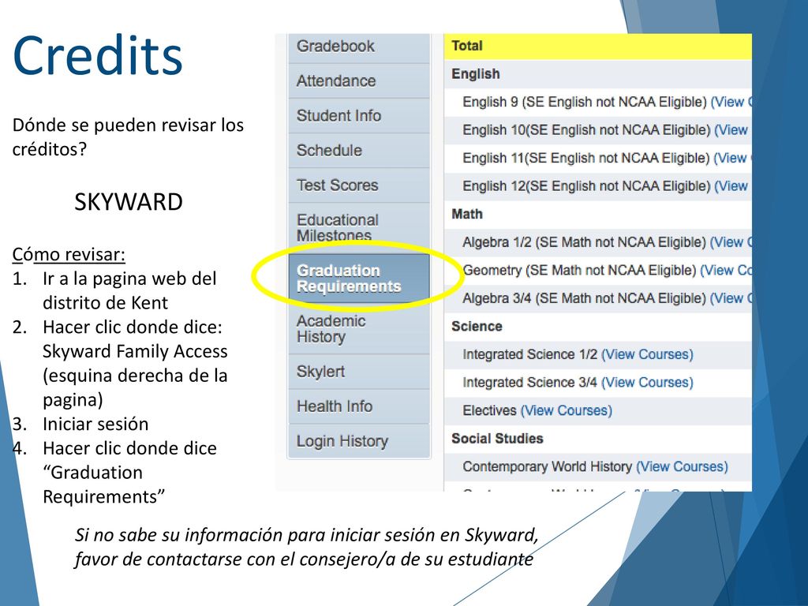808x606 pixels.
Task: Click the SKYWARD text
Action: 129,201
